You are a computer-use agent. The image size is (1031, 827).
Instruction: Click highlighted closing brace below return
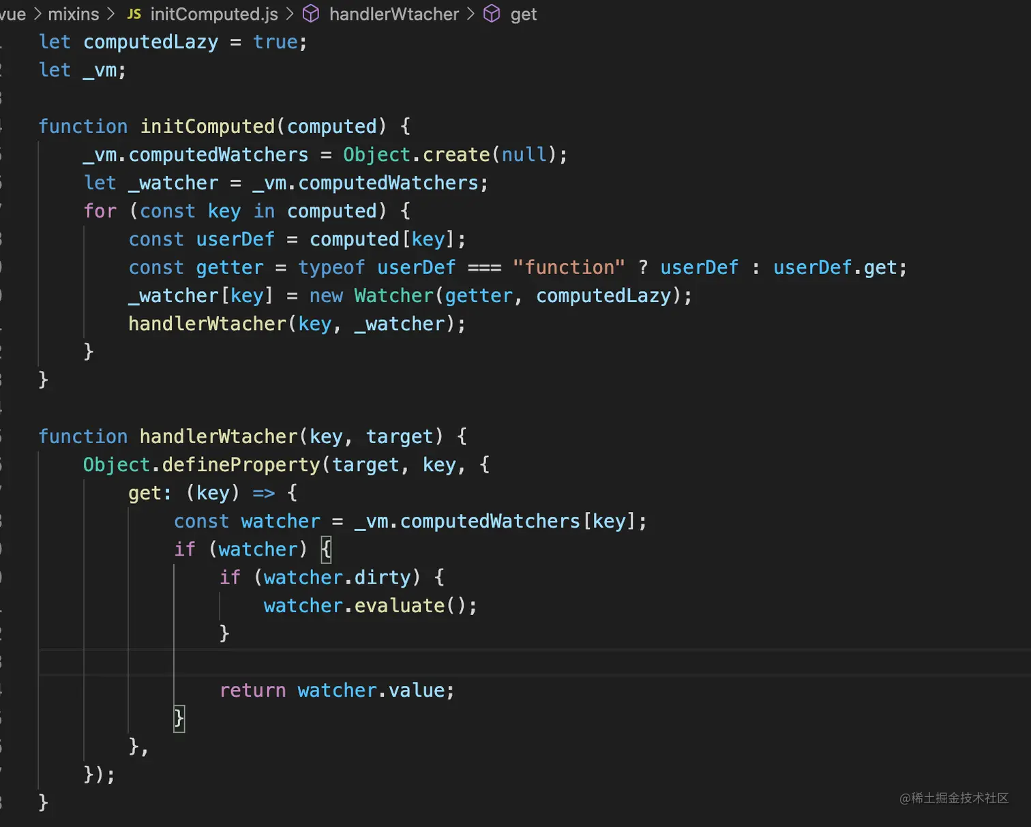179,719
